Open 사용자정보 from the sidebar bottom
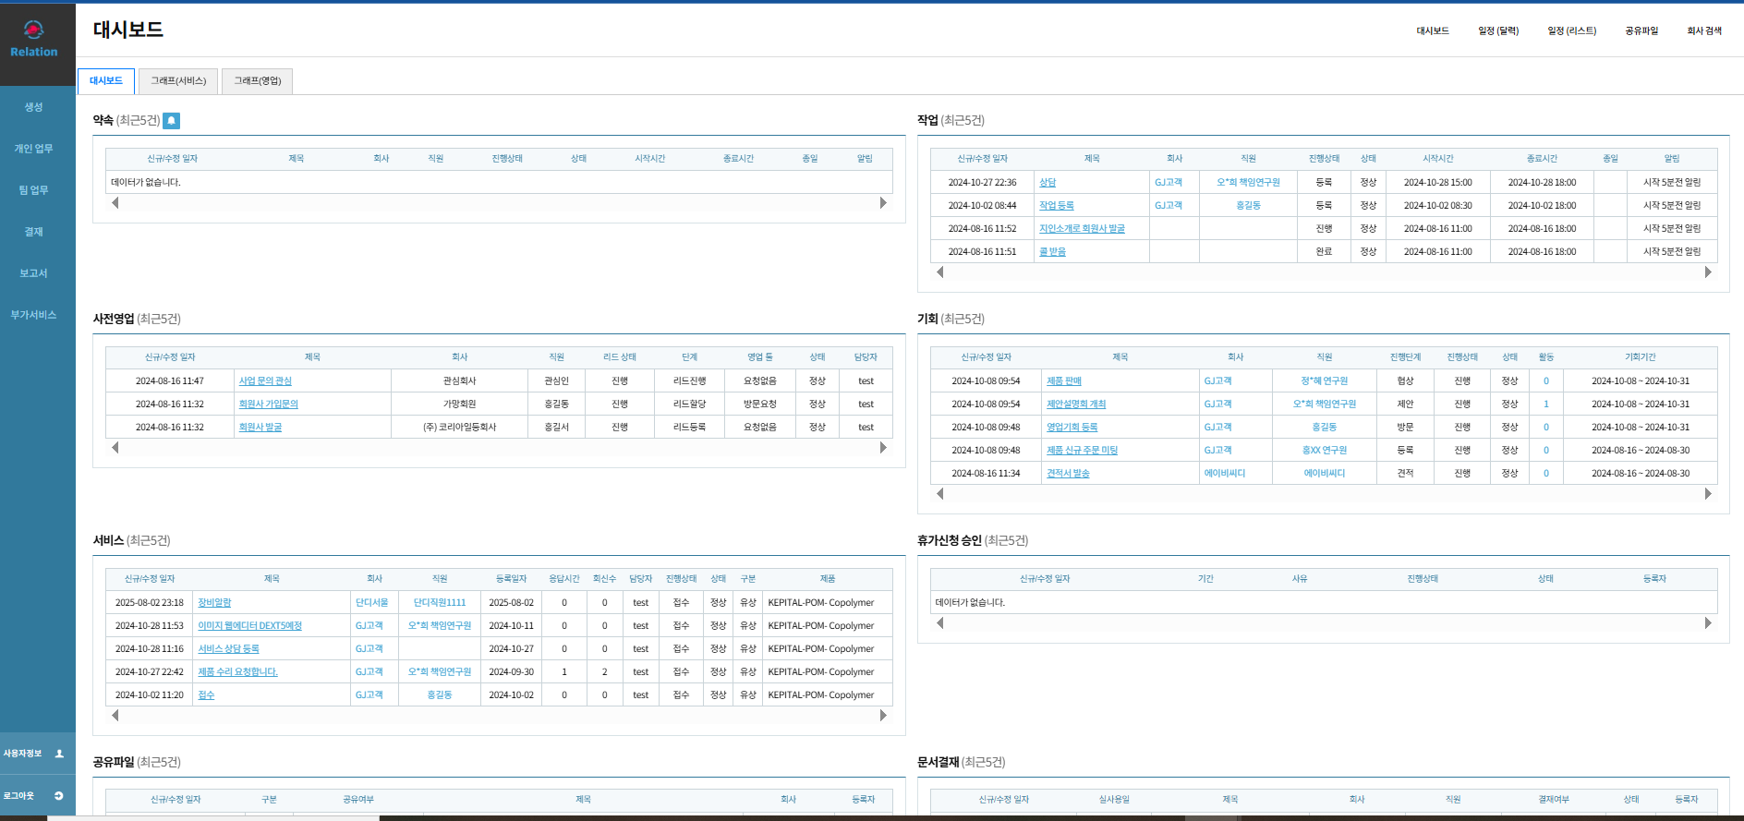Viewport: 1744px width, 821px height. click(34, 754)
